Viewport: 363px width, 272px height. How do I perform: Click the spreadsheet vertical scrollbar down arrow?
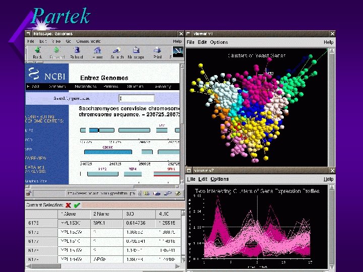tap(183, 260)
